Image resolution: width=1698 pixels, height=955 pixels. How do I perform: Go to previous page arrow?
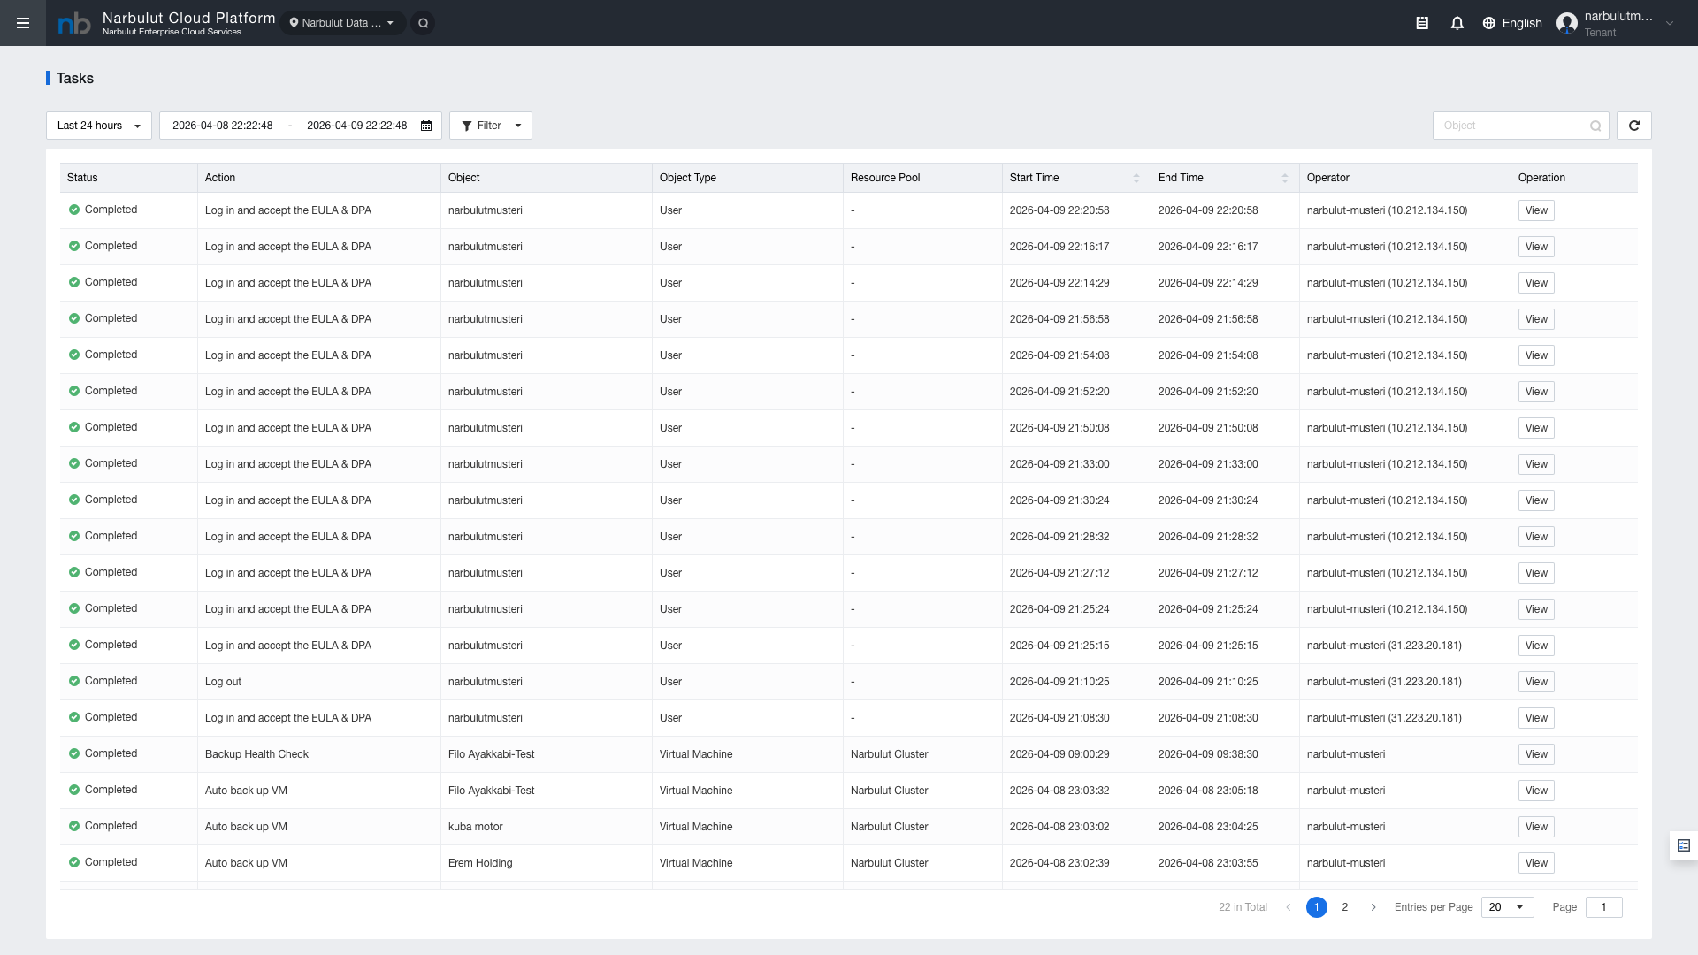(1289, 907)
